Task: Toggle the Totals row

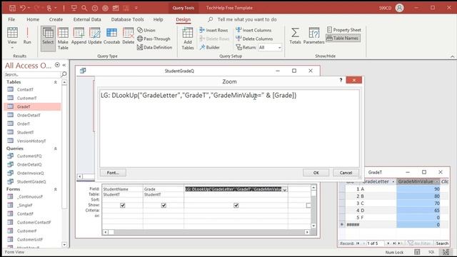Action: click(295, 36)
